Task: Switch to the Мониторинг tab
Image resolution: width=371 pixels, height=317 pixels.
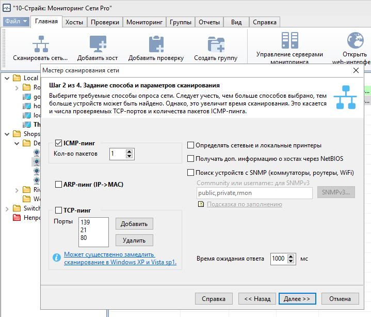Action: 144,22
